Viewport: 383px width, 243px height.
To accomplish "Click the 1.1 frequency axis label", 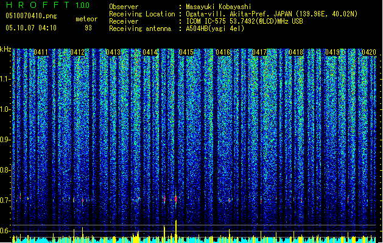I will coord(5,79).
